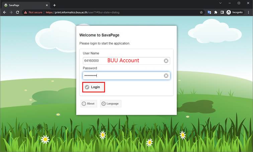Click the address bar URL print.informatics.buu.ac.th
Screen dimensions: 253x152
[x=82, y=12]
